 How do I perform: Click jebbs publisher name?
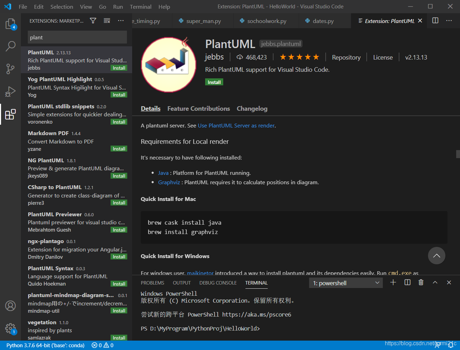(x=214, y=57)
